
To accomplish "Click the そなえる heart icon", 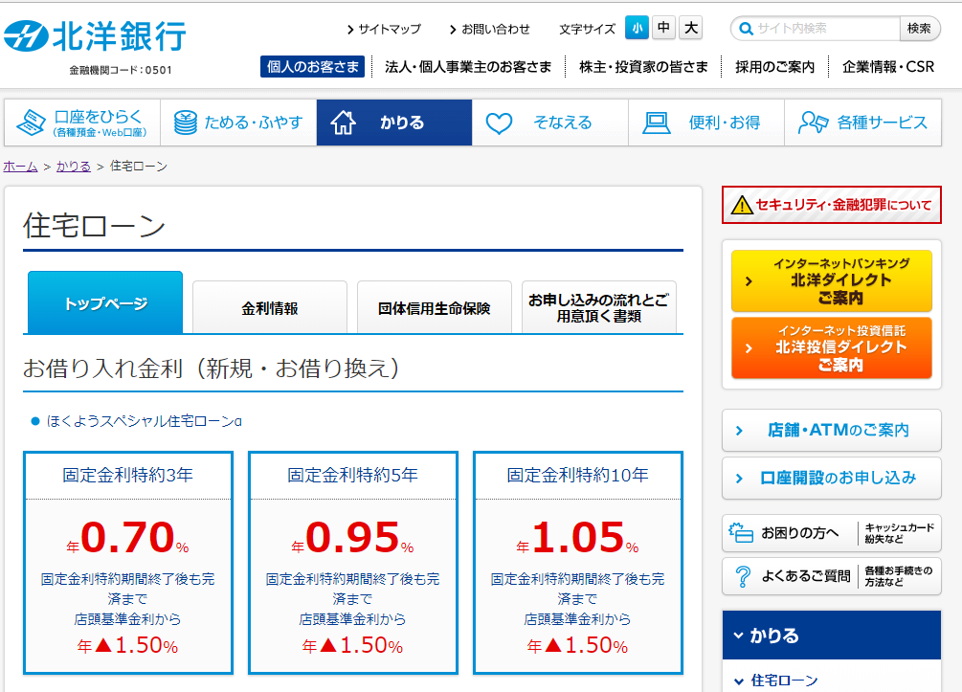I will pos(499,122).
